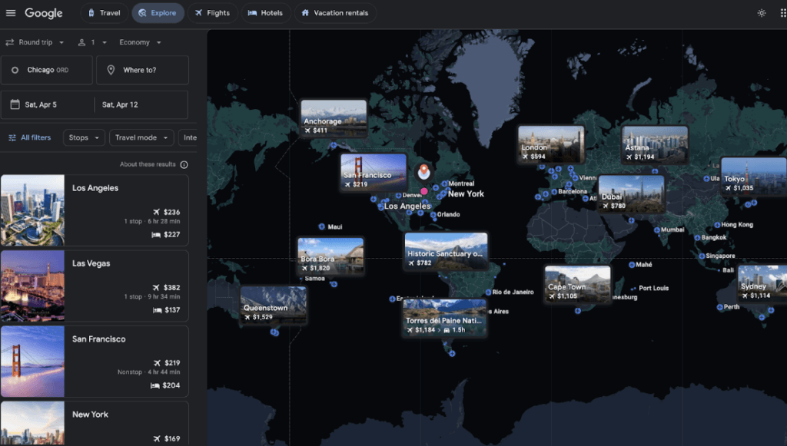Click the pink Chicago origin dot on map
This screenshot has width=787, height=446.
[x=424, y=191]
